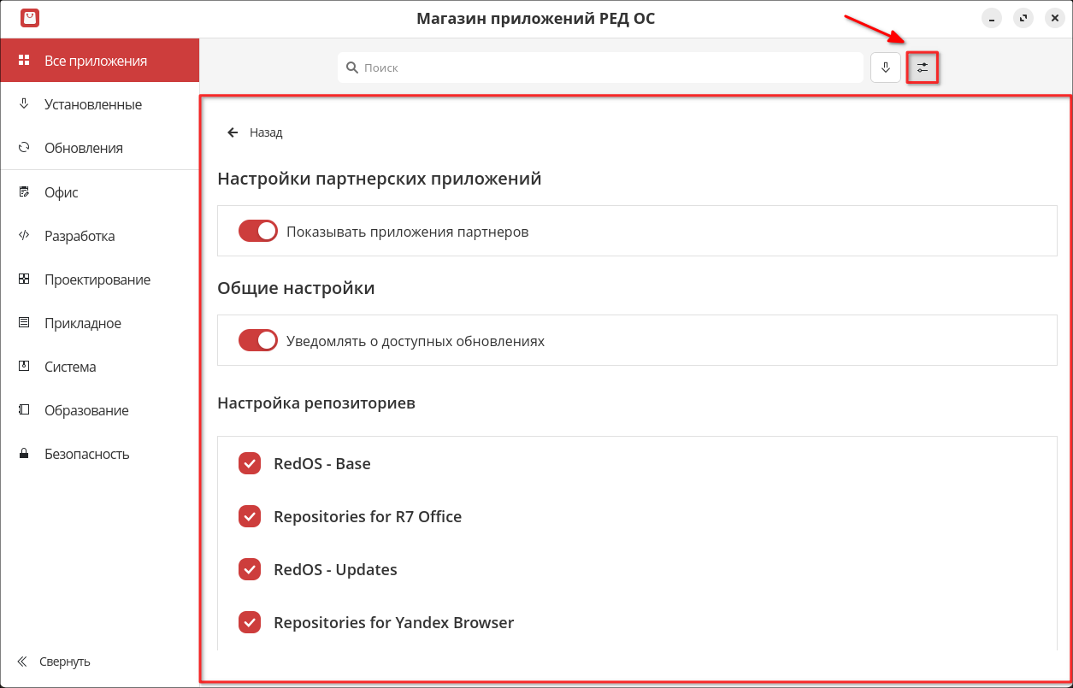Screen dimensions: 1073x688
Task: Click the Поиск search field
Action: click(x=598, y=68)
